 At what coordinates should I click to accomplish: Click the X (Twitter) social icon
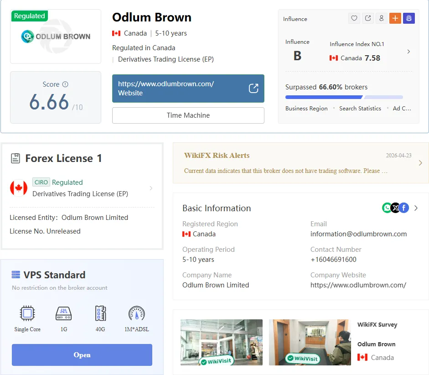[395, 208]
